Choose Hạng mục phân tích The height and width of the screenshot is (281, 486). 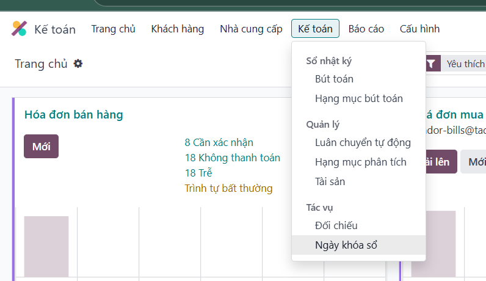(358, 162)
